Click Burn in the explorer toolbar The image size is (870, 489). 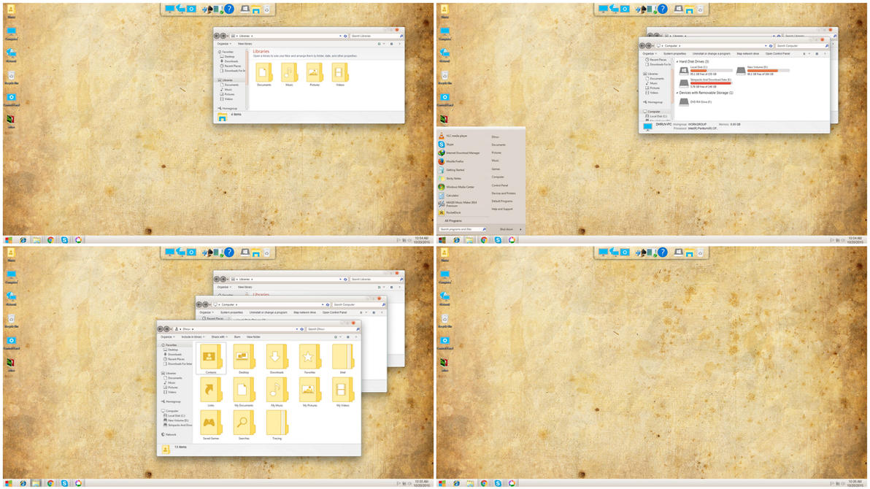click(237, 337)
